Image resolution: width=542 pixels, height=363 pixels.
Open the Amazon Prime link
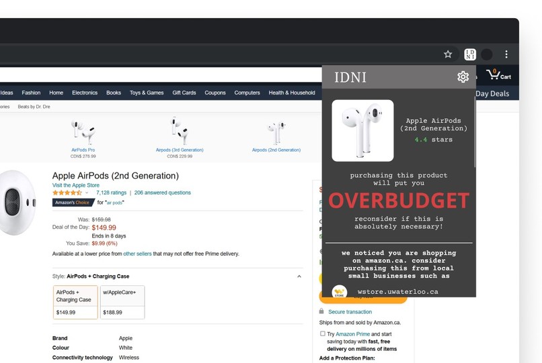pyautogui.click(x=352, y=334)
